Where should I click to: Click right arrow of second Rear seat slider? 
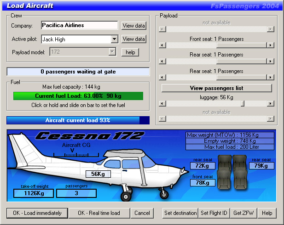pos(270,77)
